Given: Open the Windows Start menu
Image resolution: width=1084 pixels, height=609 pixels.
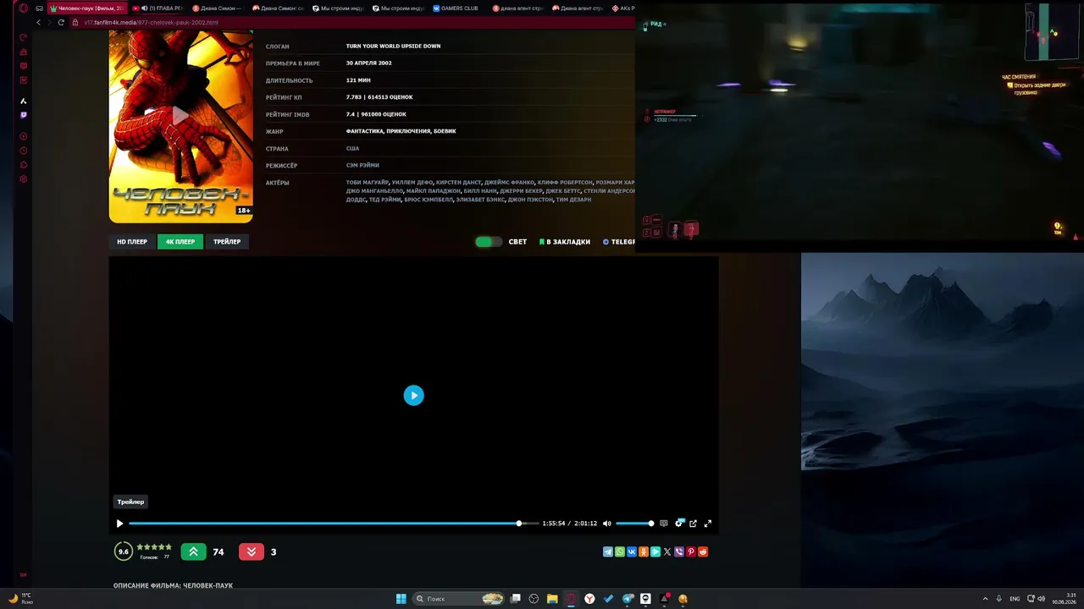Looking at the screenshot, I should 401,599.
